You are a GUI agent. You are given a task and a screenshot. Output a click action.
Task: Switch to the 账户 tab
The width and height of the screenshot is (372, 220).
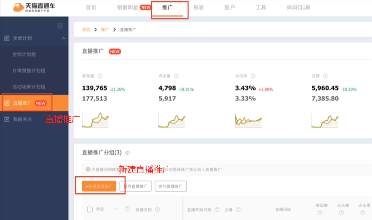pos(230,7)
